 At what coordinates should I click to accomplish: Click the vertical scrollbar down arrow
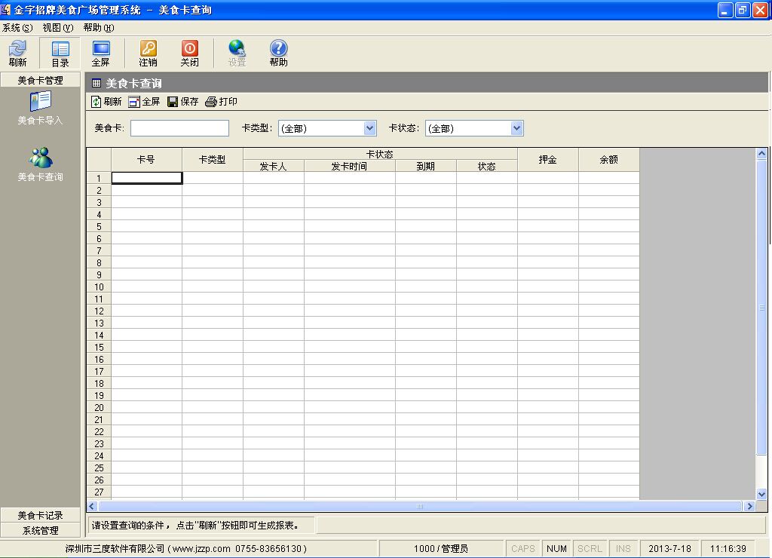[x=761, y=494]
